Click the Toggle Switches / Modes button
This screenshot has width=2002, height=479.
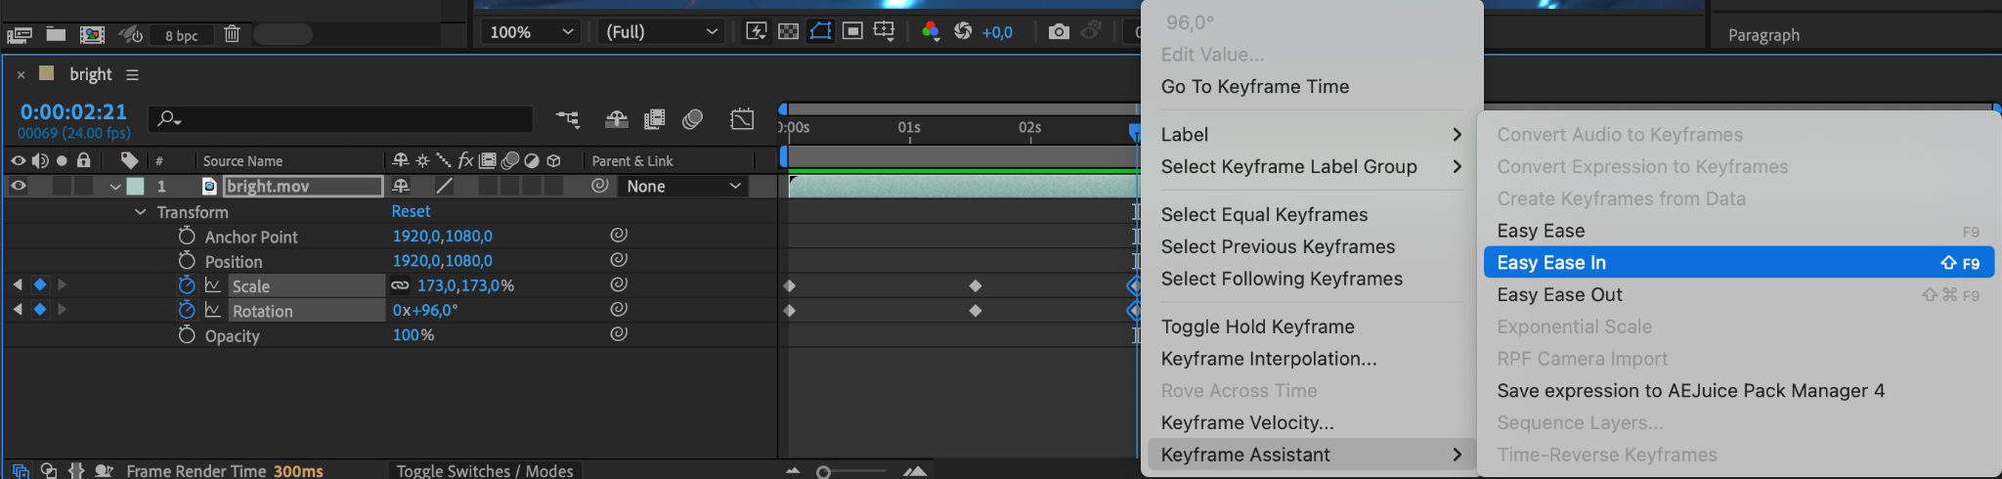point(485,470)
